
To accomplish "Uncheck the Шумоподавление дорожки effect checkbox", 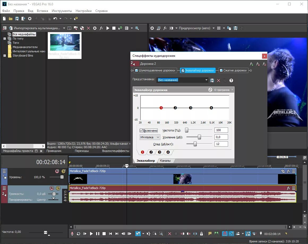I will pyautogui.click(x=136, y=70).
